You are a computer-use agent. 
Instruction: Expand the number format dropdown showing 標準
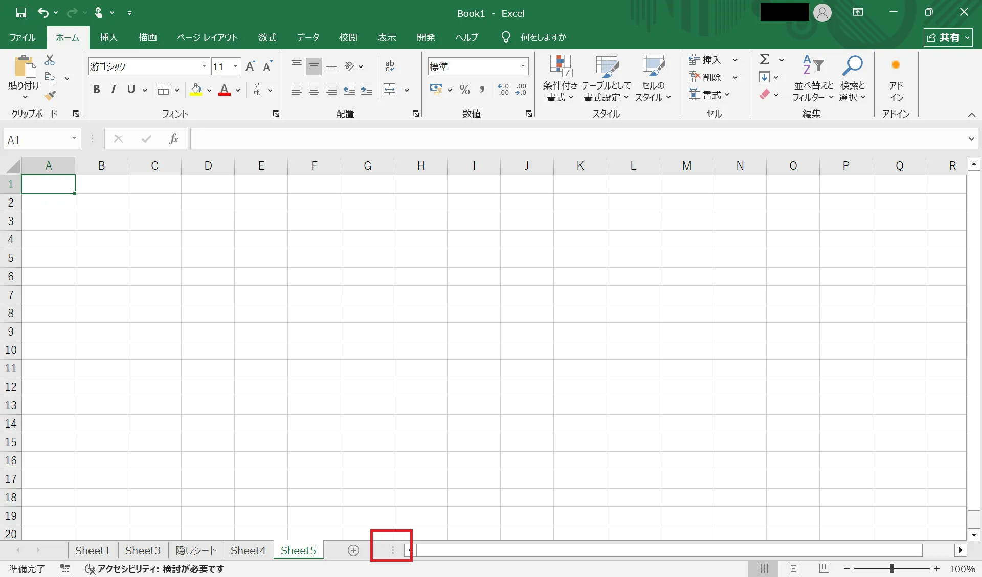[x=523, y=66]
